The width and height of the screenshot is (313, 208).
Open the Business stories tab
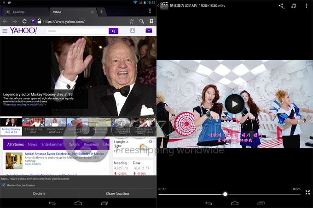pyautogui.click(x=91, y=144)
